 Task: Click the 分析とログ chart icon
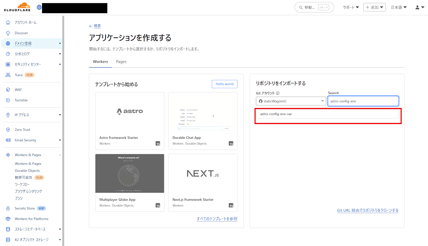click(x=8, y=54)
